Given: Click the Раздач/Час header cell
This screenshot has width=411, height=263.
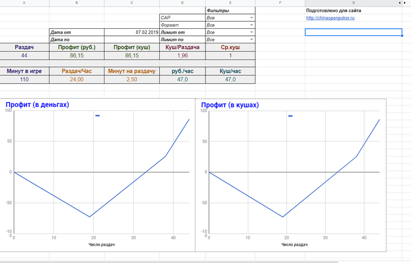Looking at the screenshot, I should point(76,71).
